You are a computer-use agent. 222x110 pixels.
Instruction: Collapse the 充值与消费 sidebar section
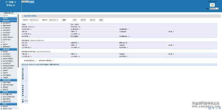click(x=9, y=49)
